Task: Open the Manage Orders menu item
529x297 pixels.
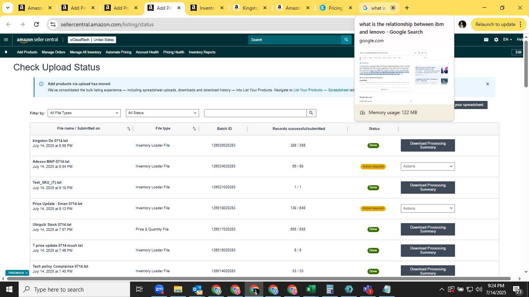Action: [x=53, y=52]
